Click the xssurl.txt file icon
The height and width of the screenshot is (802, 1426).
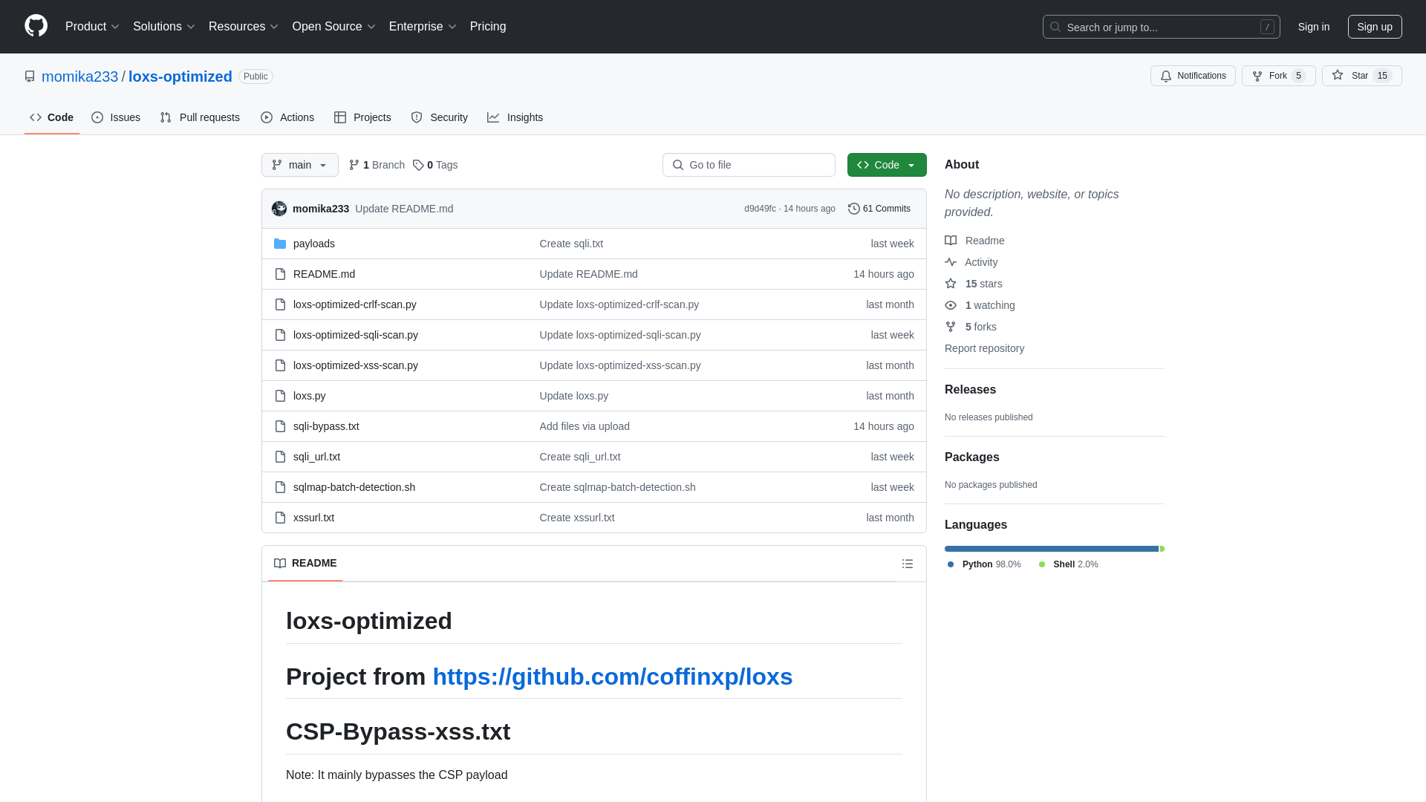[x=280, y=518]
